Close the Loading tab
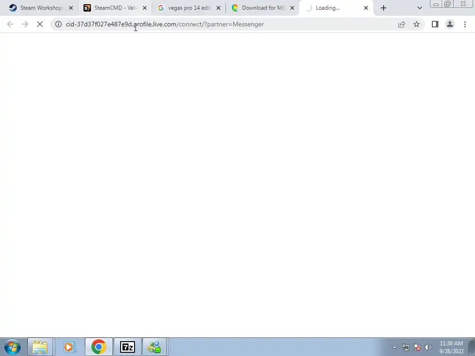The height and width of the screenshot is (356, 475). coord(366,8)
